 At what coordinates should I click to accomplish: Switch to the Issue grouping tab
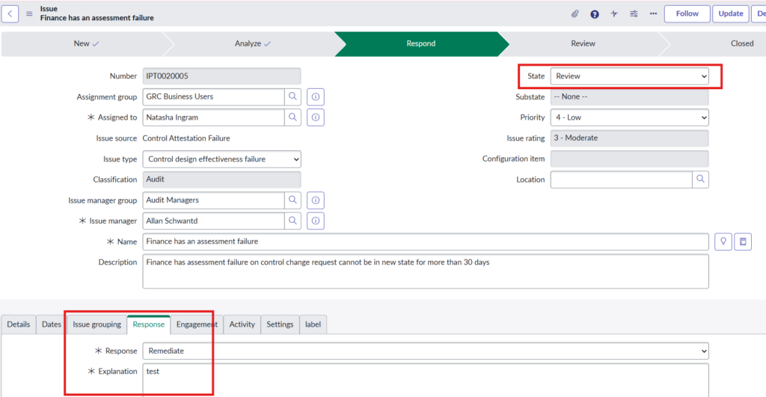96,324
